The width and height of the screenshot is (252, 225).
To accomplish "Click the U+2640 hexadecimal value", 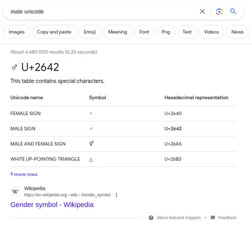I will click(x=173, y=114).
